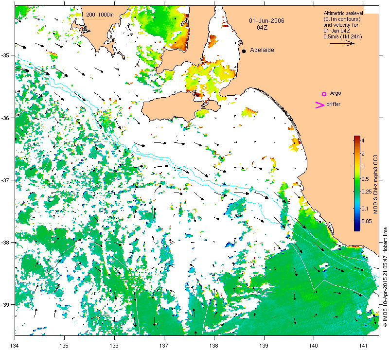Click the green 0.5 level on colorbar

click(357, 179)
